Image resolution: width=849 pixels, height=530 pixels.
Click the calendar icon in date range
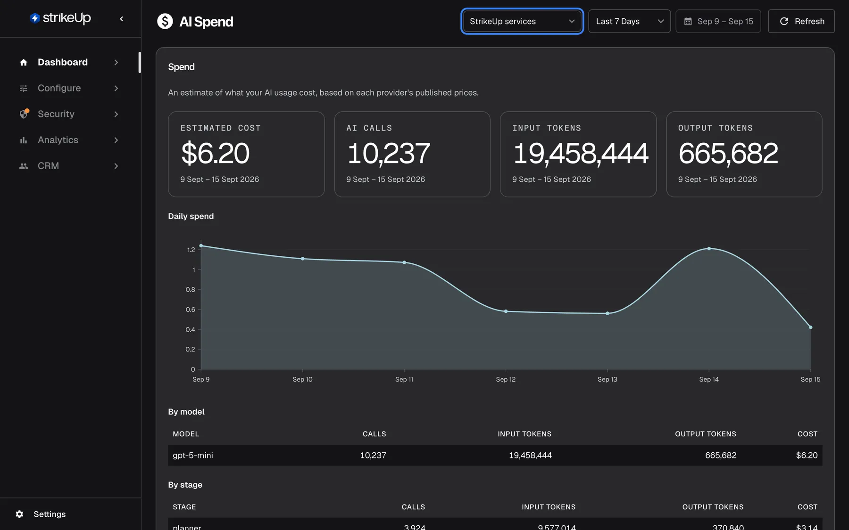pyautogui.click(x=688, y=21)
